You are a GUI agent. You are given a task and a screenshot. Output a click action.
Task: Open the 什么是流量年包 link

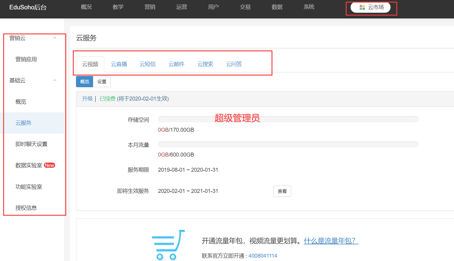tap(331, 241)
